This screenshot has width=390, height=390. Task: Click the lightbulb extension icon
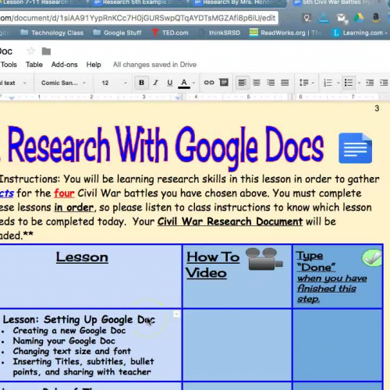tap(307, 18)
